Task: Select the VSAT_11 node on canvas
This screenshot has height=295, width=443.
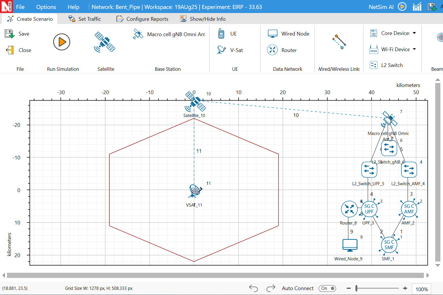Action: pos(195,191)
